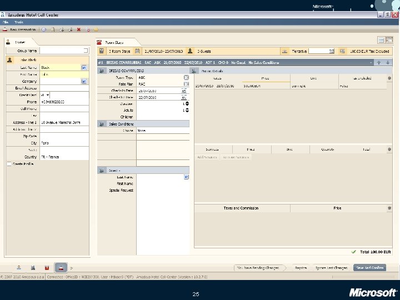
Task: Click Ignore Last Changes button
Action: (x=331, y=268)
